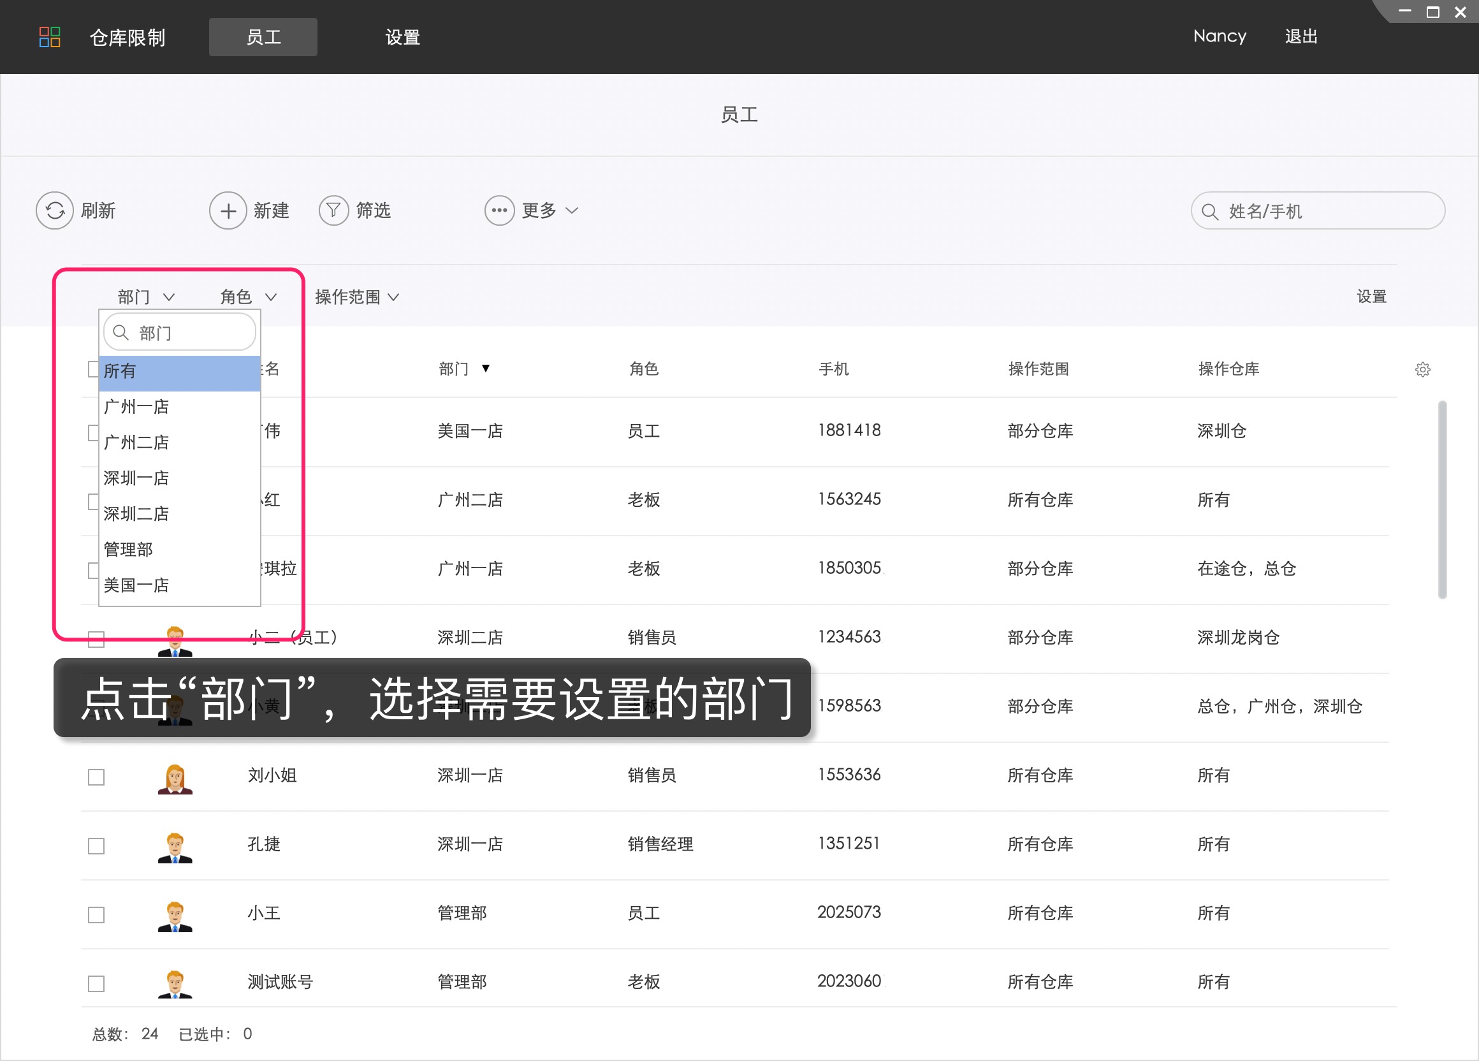
Task: Switch to the 员工 tab
Action: pos(263,36)
